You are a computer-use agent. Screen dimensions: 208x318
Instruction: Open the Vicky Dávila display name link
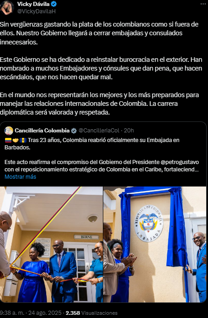33,4
